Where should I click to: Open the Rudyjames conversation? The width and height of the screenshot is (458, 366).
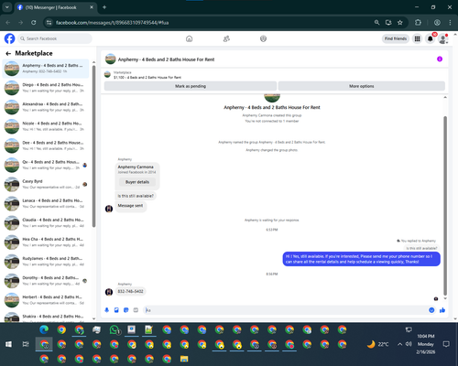pos(46,262)
